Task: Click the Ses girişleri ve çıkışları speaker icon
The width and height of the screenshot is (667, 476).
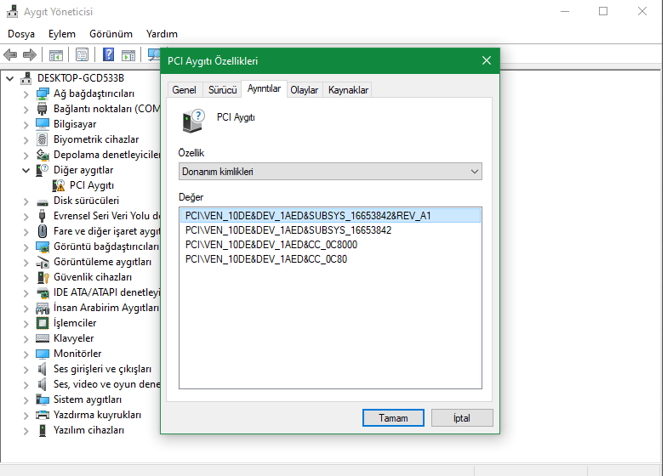Action: click(42, 369)
